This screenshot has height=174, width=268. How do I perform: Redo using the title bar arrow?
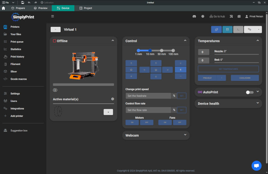(x=36, y=3)
